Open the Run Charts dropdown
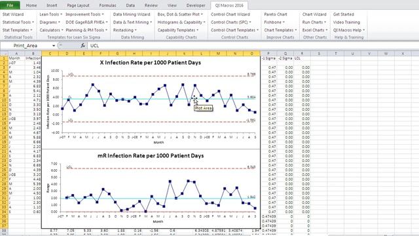The width and height of the screenshot is (419, 236). [x=314, y=22]
